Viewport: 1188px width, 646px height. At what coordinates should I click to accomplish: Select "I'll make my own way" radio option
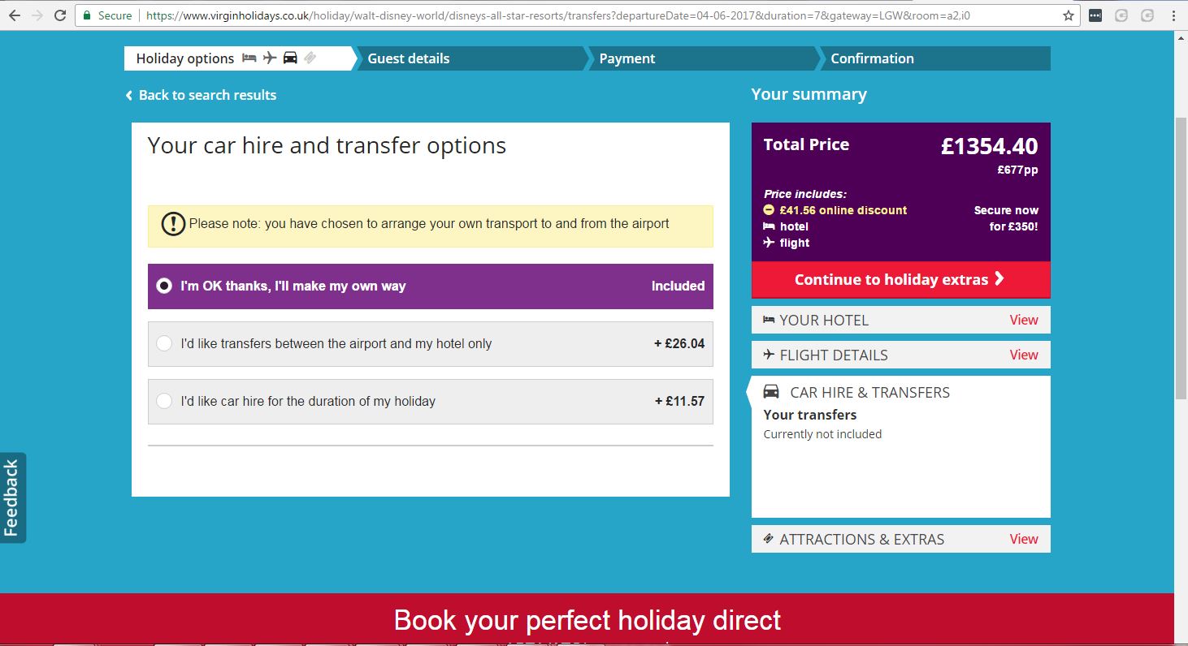[164, 286]
